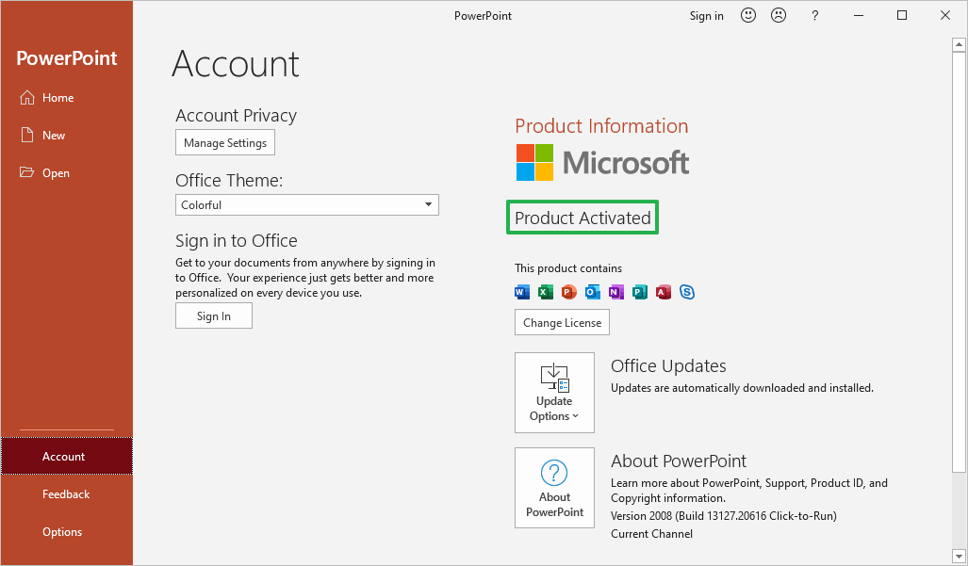Image resolution: width=968 pixels, height=566 pixels.
Task: Open the About PowerPoint button
Action: click(554, 488)
